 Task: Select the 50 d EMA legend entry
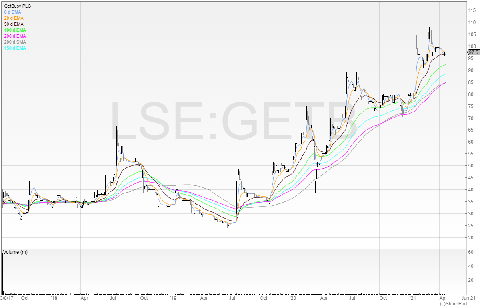click(14, 24)
